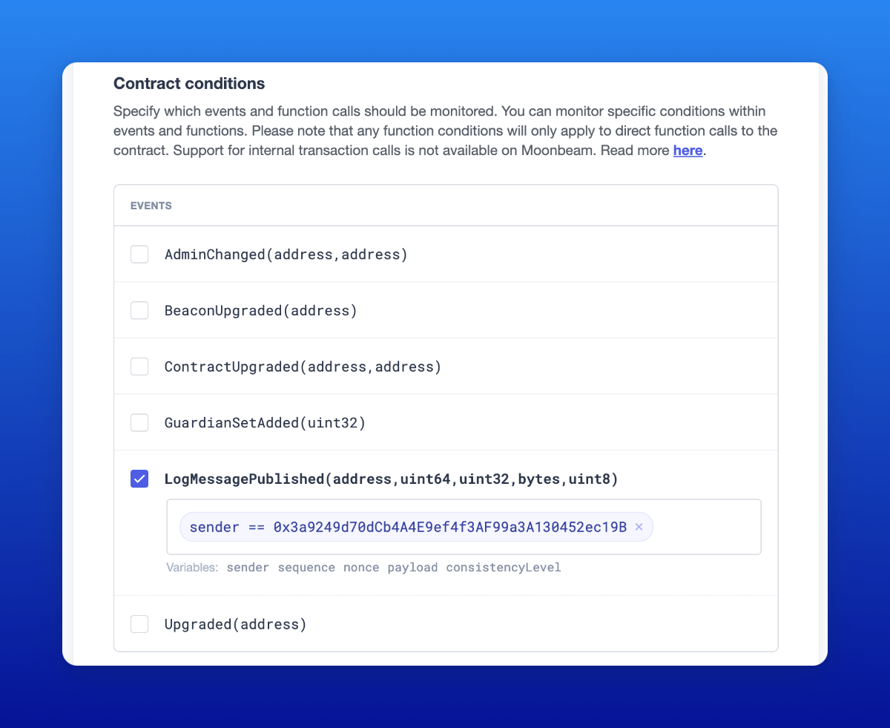Click the BeaconUpgraded(address) event name
890x728 pixels.
click(261, 311)
